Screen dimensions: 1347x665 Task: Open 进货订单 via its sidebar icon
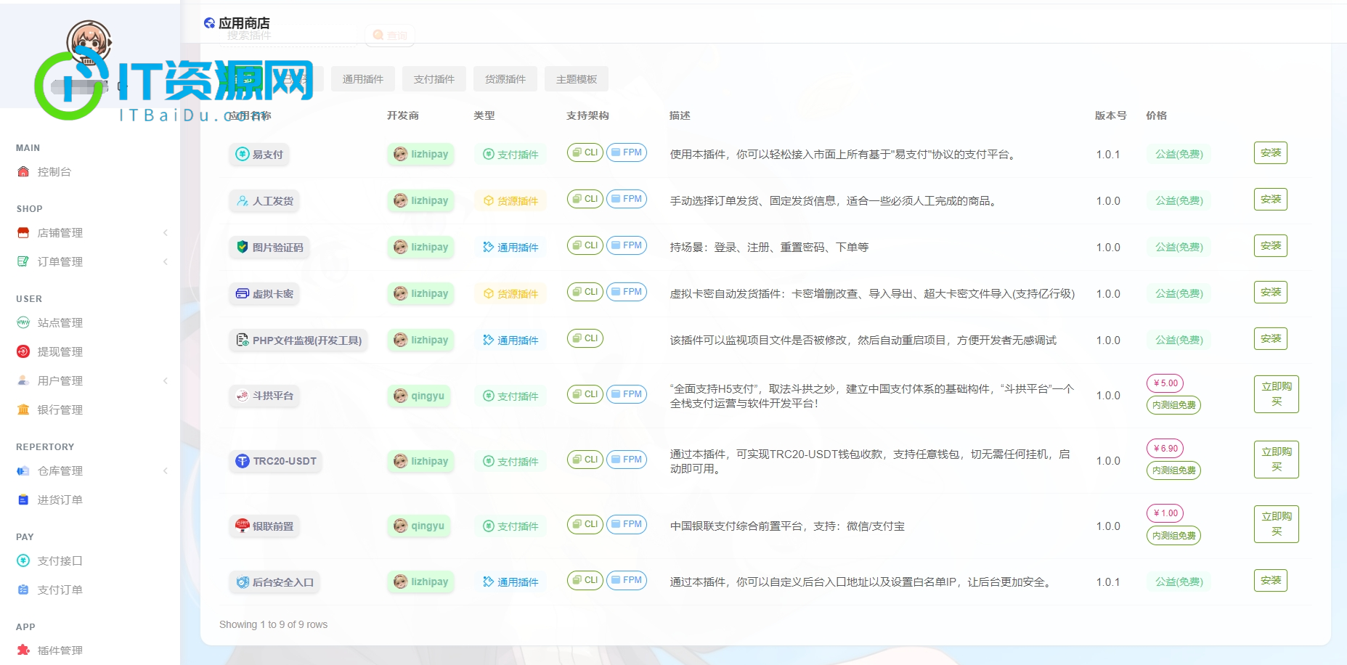click(23, 500)
